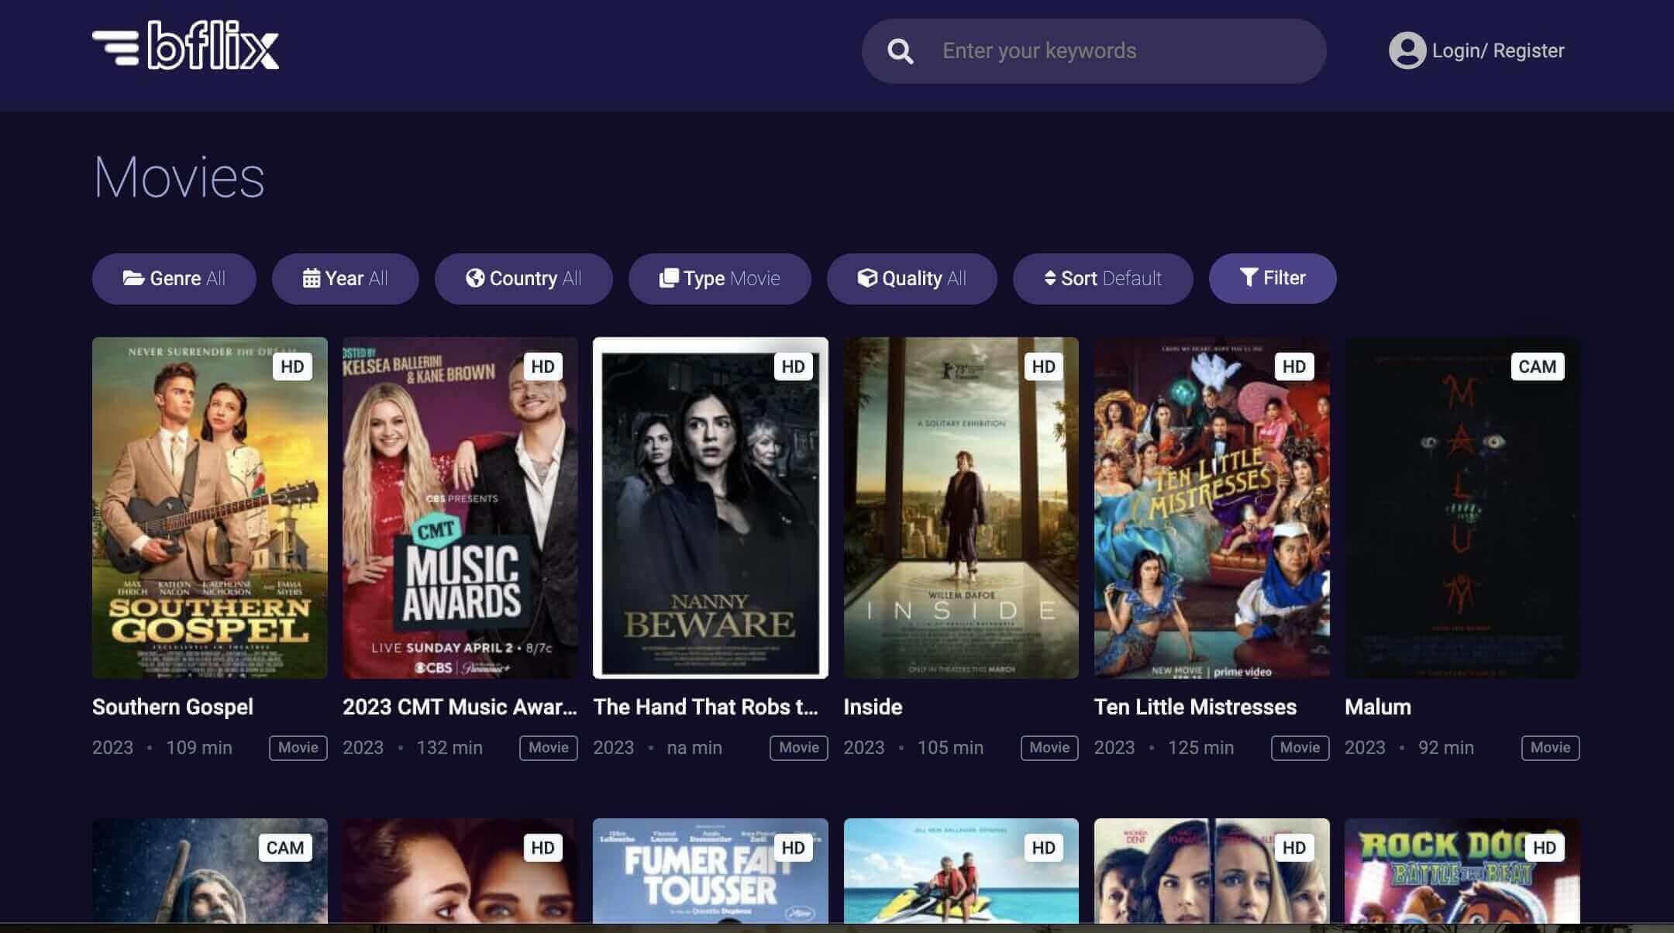The height and width of the screenshot is (933, 1674).
Task: Open the Type Movie dropdown
Action: pyautogui.click(x=720, y=278)
